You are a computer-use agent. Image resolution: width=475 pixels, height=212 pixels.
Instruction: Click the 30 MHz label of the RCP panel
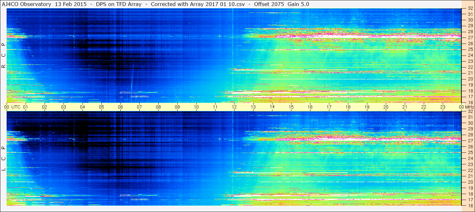(470, 20)
